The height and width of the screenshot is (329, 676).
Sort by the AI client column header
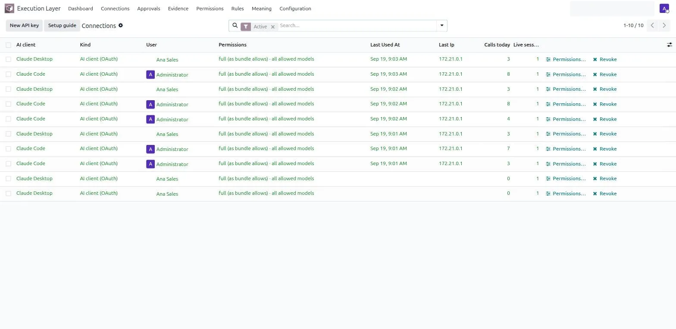26,45
